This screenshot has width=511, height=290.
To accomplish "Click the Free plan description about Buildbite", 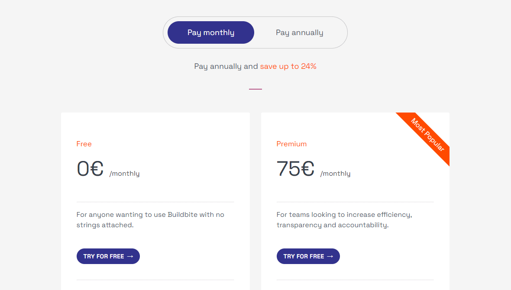I will coord(150,220).
